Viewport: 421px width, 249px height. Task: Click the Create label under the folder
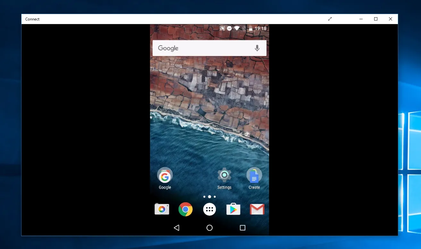tap(254, 188)
